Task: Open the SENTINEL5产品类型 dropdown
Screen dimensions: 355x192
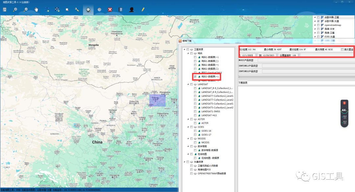Action: pos(308,71)
